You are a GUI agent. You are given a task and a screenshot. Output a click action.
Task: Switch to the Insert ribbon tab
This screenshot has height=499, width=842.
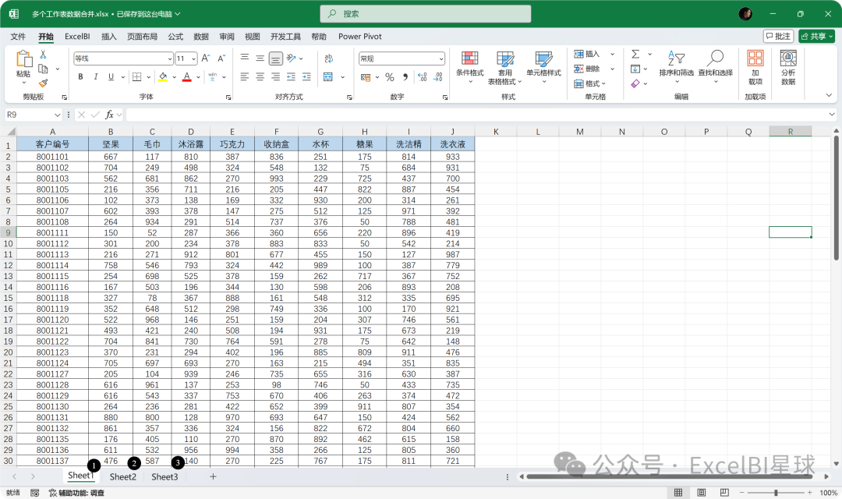[x=109, y=37]
